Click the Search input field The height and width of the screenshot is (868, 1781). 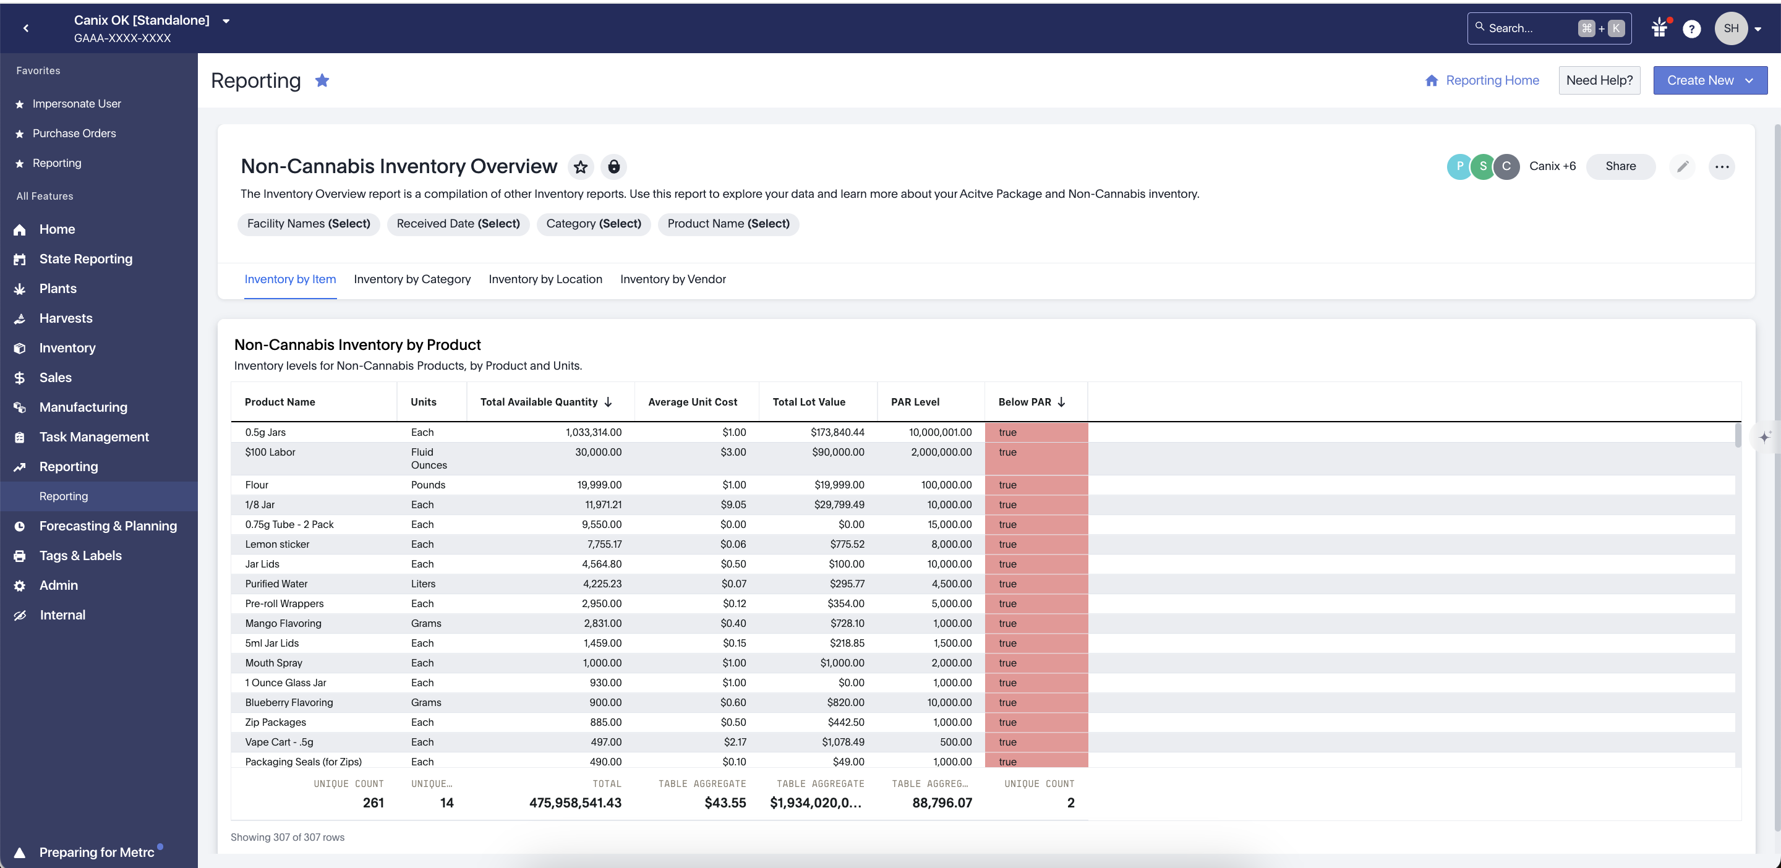point(1528,28)
